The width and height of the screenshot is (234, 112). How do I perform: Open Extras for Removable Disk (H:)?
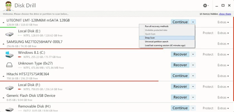tap(223, 108)
